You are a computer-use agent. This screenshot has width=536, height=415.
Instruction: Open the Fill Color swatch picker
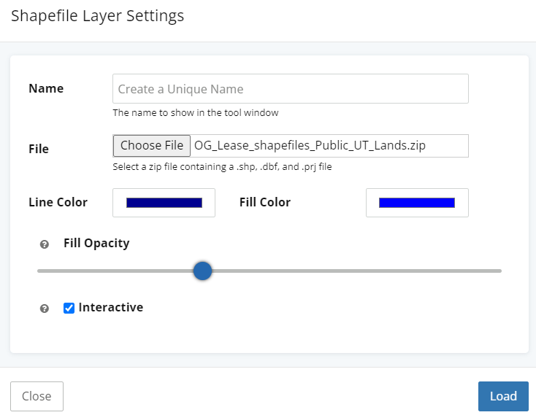(x=417, y=203)
